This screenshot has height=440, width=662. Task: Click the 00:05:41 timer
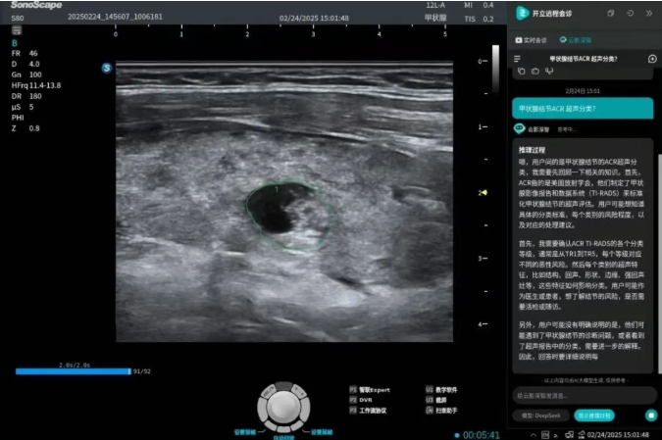[x=481, y=435]
